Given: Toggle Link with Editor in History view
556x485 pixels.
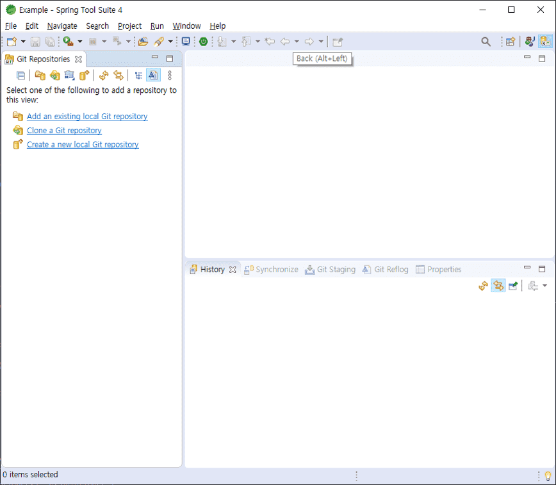Looking at the screenshot, I should pos(498,286).
